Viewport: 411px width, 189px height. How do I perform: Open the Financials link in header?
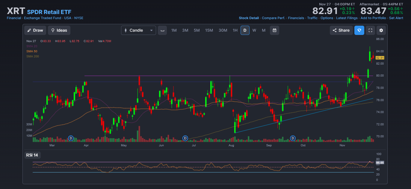point(296,18)
